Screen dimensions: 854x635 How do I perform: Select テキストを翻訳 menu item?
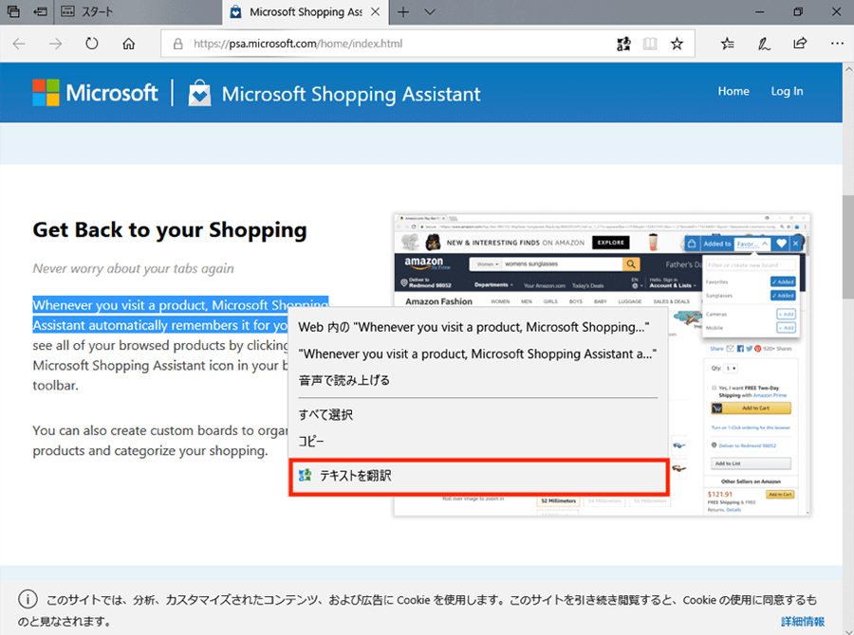pos(478,476)
